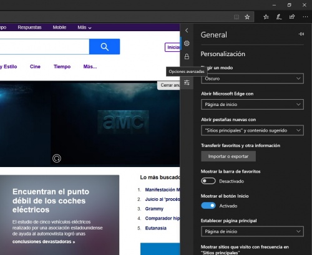
Task: Open the Juicio al 'procés' link
Action: 162,199
